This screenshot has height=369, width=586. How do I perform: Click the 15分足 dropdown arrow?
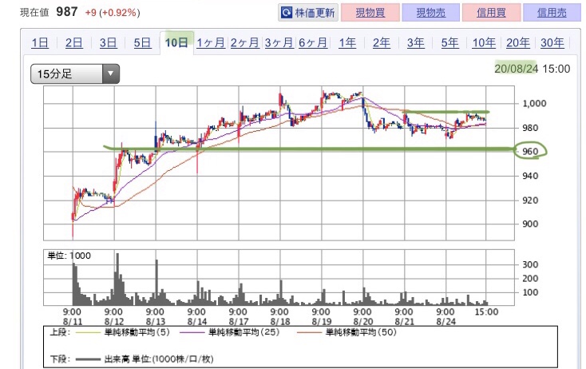point(111,73)
